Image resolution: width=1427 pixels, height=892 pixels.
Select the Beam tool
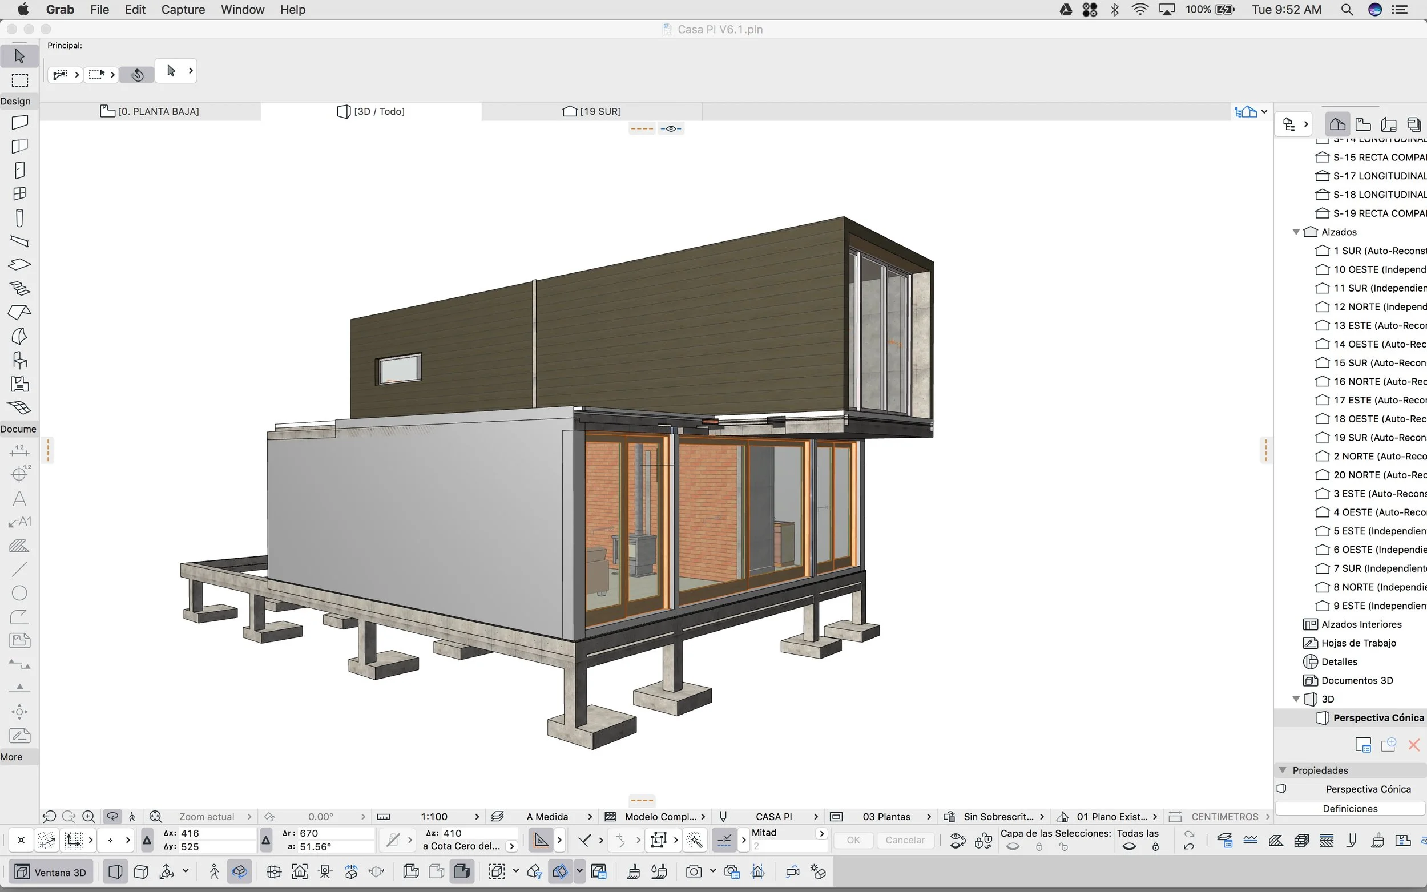19,241
